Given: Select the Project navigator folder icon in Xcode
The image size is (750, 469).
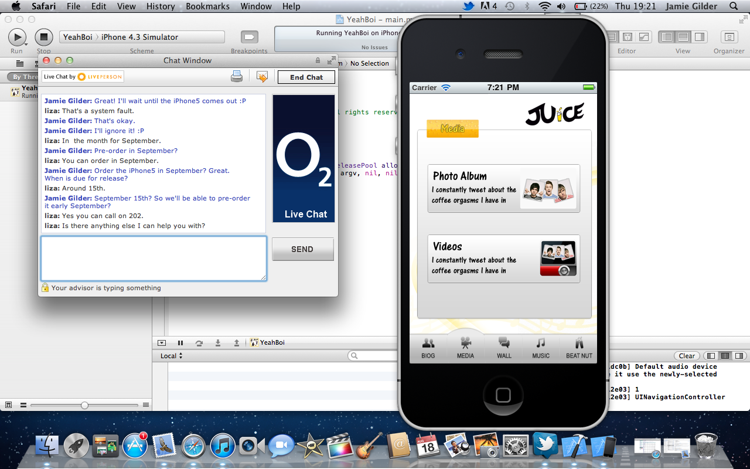Looking at the screenshot, I should 20,63.
